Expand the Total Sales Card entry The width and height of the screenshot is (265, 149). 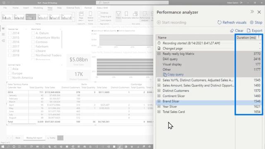[159, 112]
